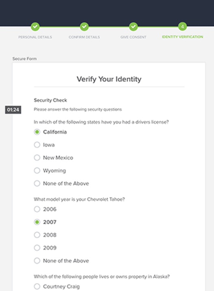Click the Confirm Details step checkmark icon

[x=84, y=26]
